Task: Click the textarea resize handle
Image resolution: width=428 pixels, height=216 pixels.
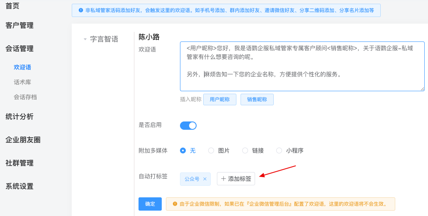Action: 422,89
